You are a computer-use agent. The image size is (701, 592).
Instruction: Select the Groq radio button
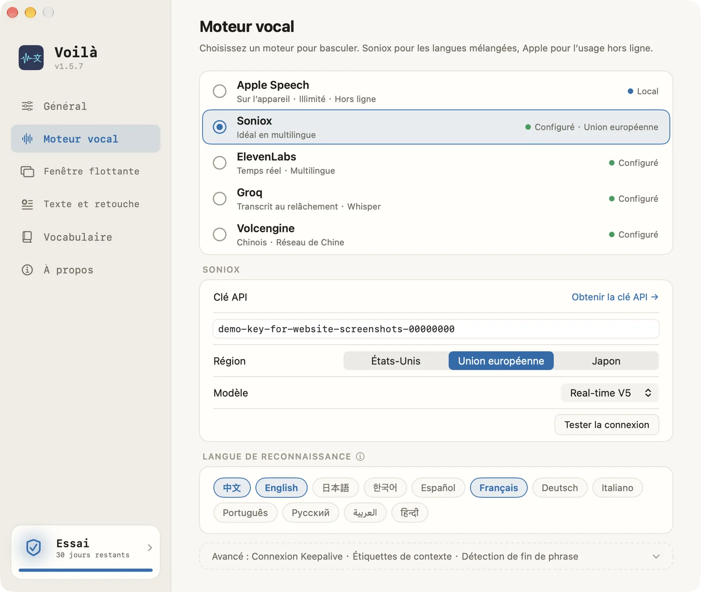tap(220, 199)
